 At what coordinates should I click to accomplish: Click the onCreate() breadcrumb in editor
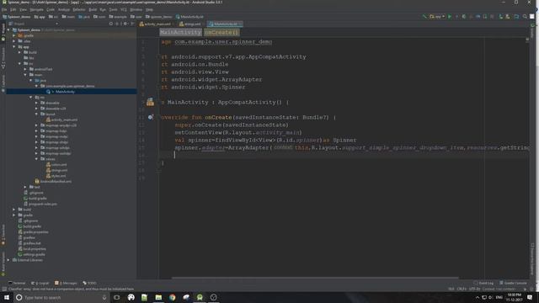coord(221,32)
